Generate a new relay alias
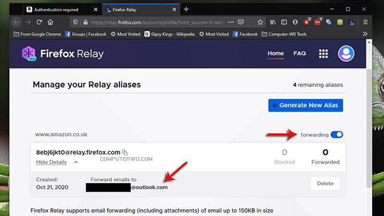The height and width of the screenshot is (216, 384). pyautogui.click(x=305, y=106)
